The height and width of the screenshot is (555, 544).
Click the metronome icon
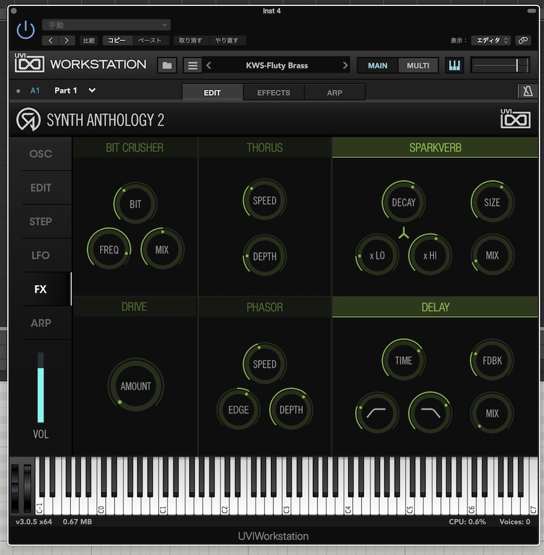(527, 91)
